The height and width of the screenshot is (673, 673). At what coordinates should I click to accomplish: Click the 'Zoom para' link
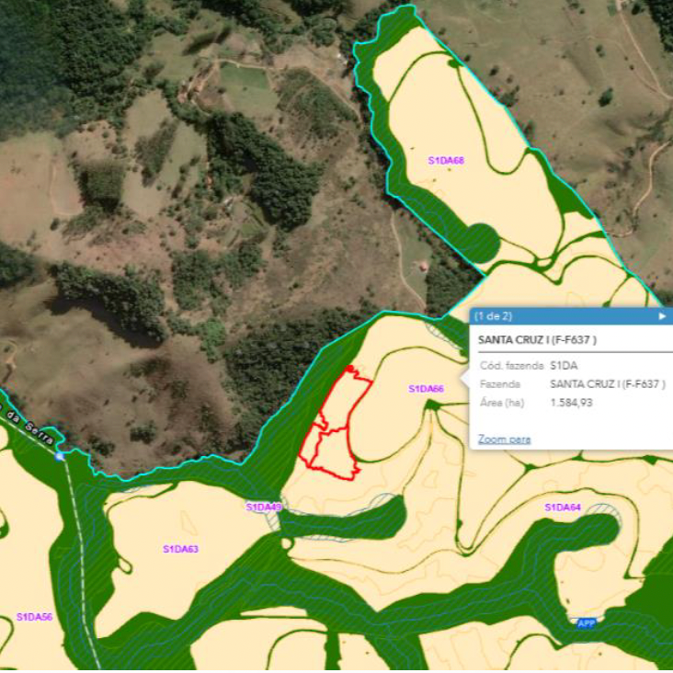[504, 439]
